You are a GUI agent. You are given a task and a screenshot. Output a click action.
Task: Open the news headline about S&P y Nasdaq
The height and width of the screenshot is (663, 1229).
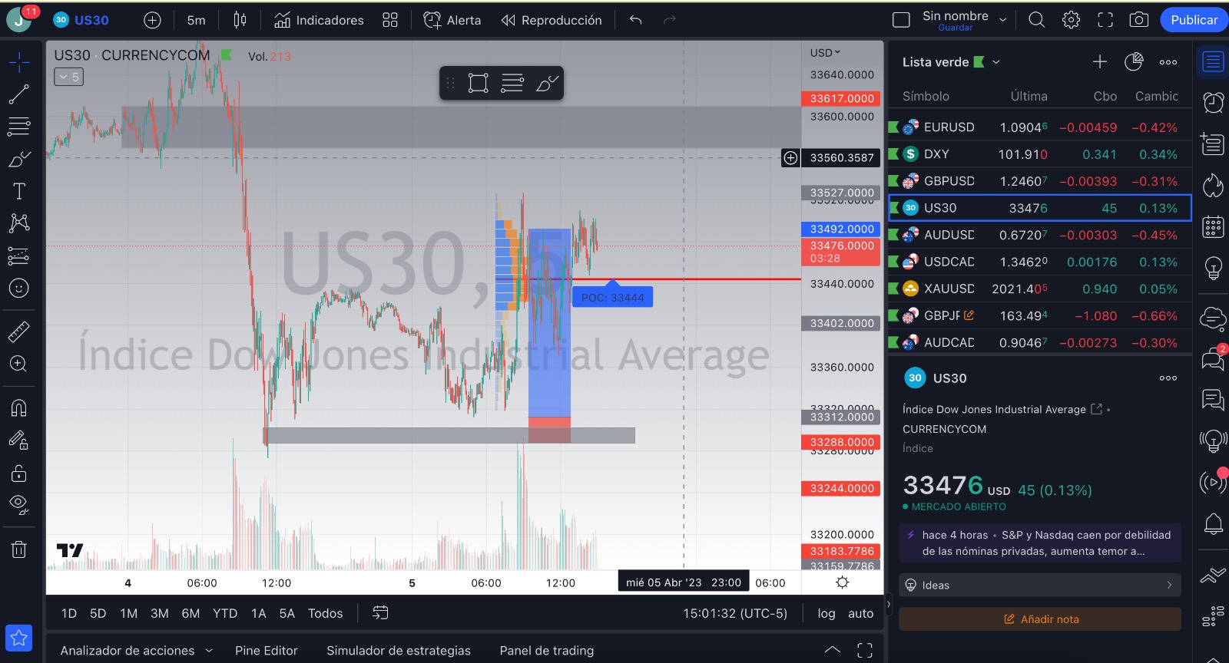coord(1039,543)
